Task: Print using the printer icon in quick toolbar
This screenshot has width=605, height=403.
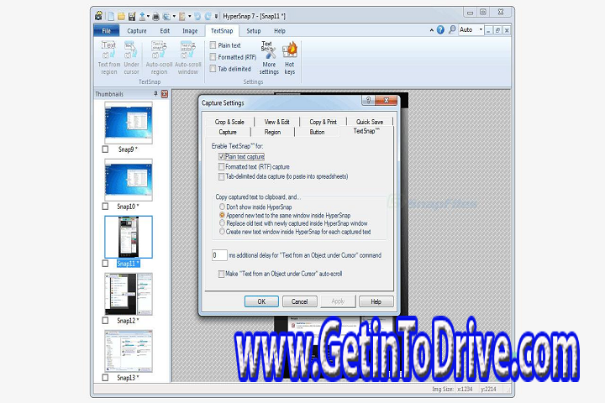Action: click(x=156, y=16)
